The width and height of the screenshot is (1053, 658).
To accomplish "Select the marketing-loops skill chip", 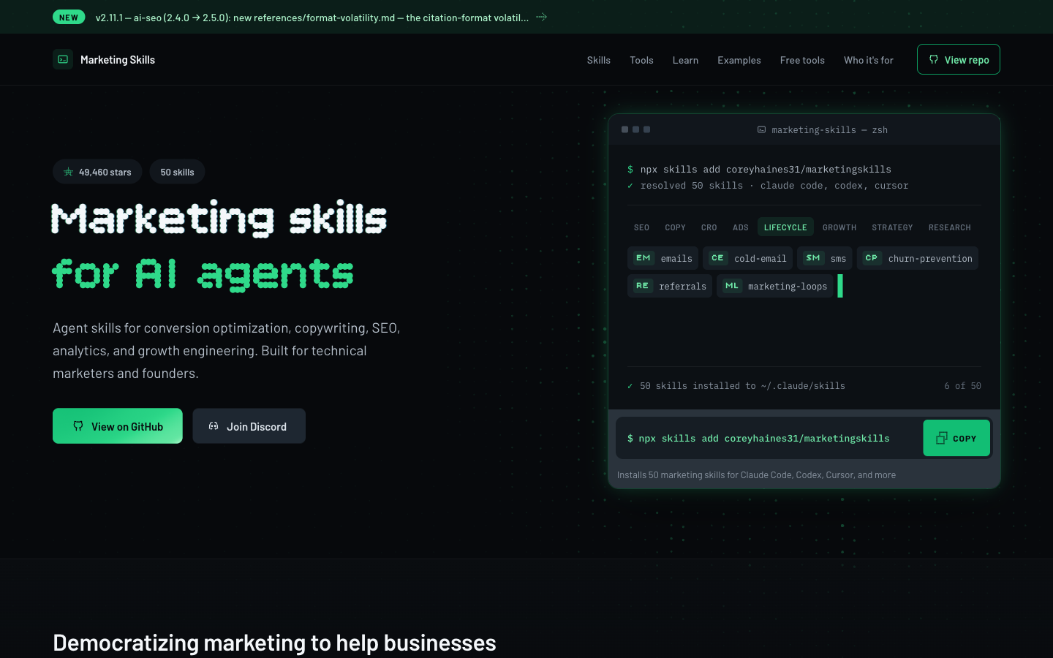I will pos(775,286).
